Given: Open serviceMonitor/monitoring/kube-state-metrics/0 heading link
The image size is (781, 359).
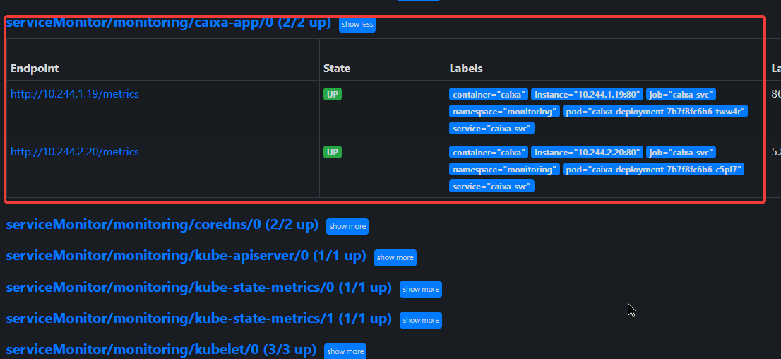Looking at the screenshot, I should click(x=198, y=288).
